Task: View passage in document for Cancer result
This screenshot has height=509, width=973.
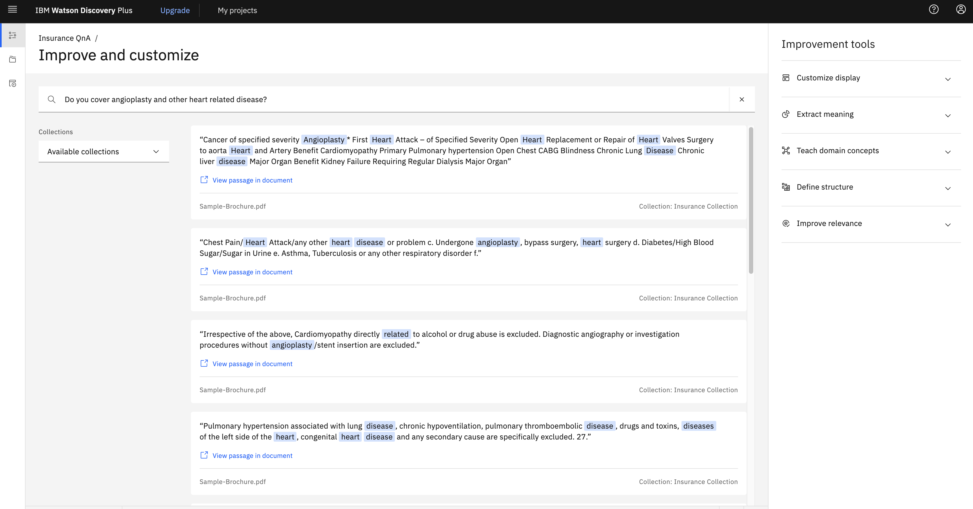Action: point(252,180)
